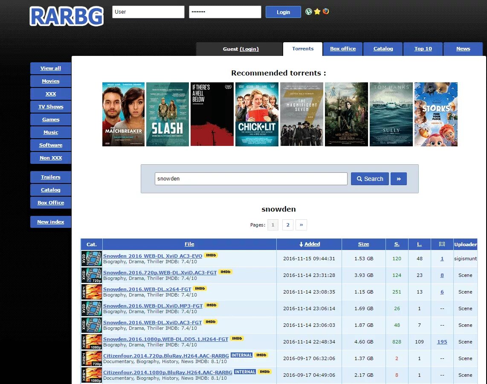The width and height of the screenshot is (487, 384).
Task: Open the Storks movie poster
Action: click(436, 114)
